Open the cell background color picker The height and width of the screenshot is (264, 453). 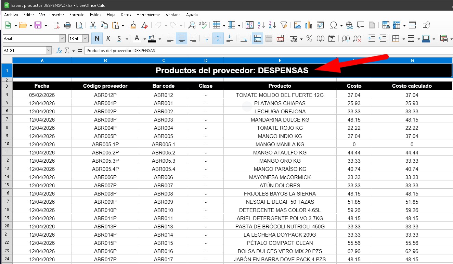152,38
